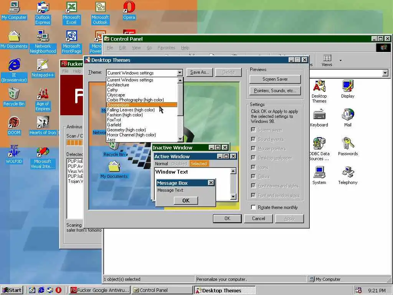Toggle Mouse pointers checkbox

253,149
